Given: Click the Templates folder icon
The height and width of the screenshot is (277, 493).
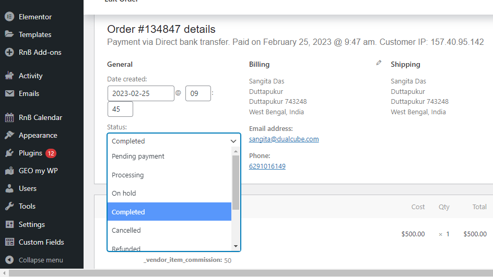Looking at the screenshot, I should [9, 34].
